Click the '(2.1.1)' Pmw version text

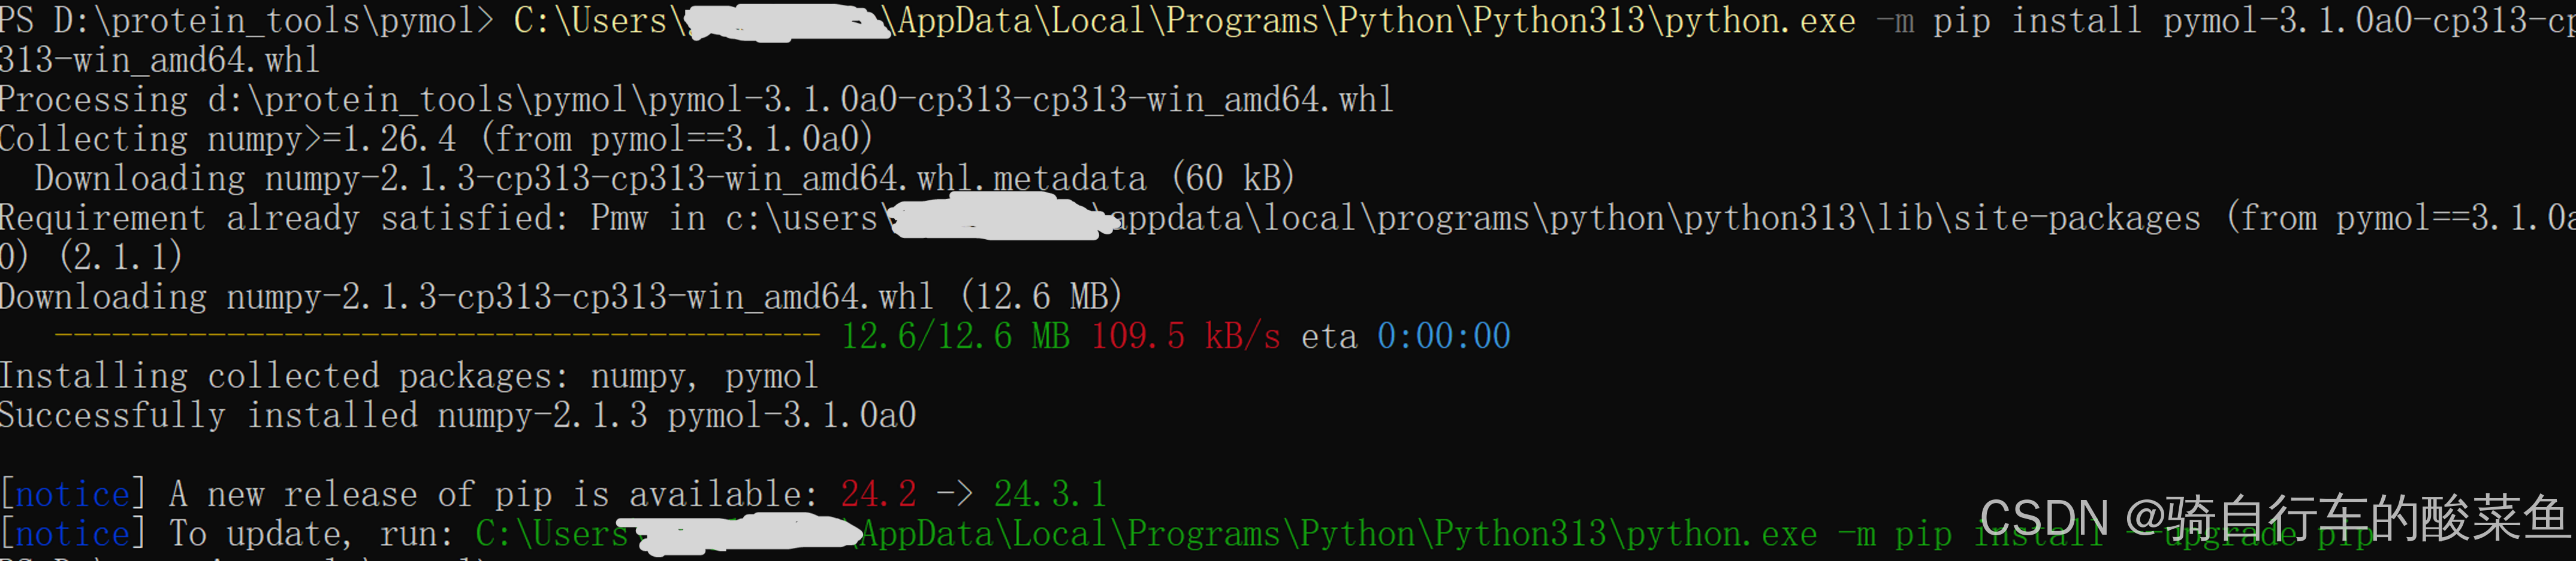121,258
